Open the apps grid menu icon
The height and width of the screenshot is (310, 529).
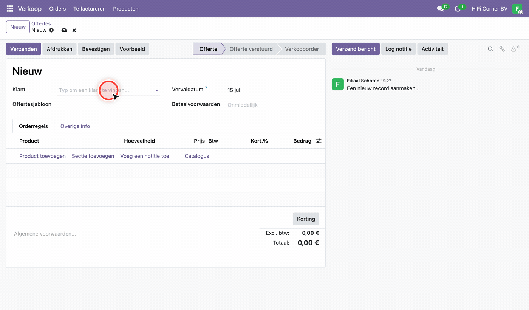(10, 8)
